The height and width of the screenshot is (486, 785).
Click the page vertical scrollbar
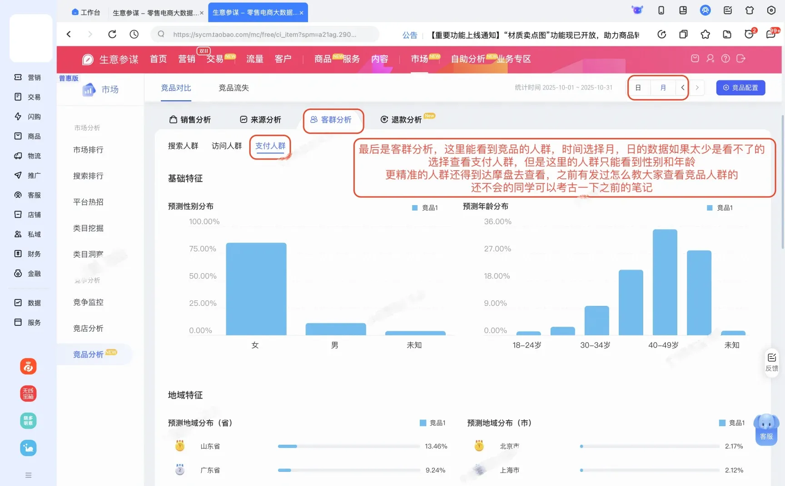click(782, 182)
